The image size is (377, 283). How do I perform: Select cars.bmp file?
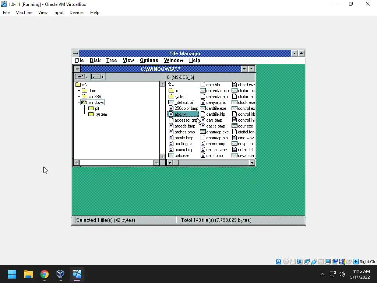click(x=211, y=120)
